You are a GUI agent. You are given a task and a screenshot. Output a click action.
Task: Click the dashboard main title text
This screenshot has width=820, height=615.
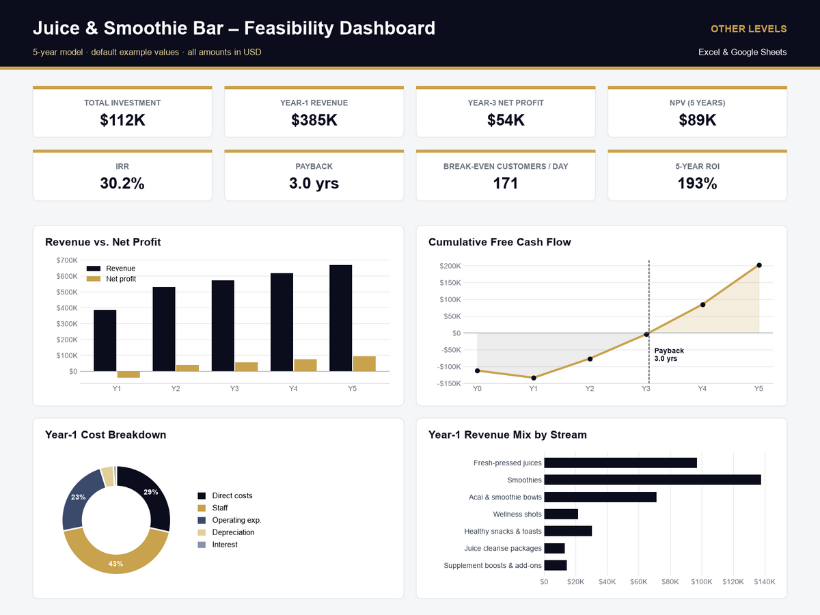coord(234,28)
